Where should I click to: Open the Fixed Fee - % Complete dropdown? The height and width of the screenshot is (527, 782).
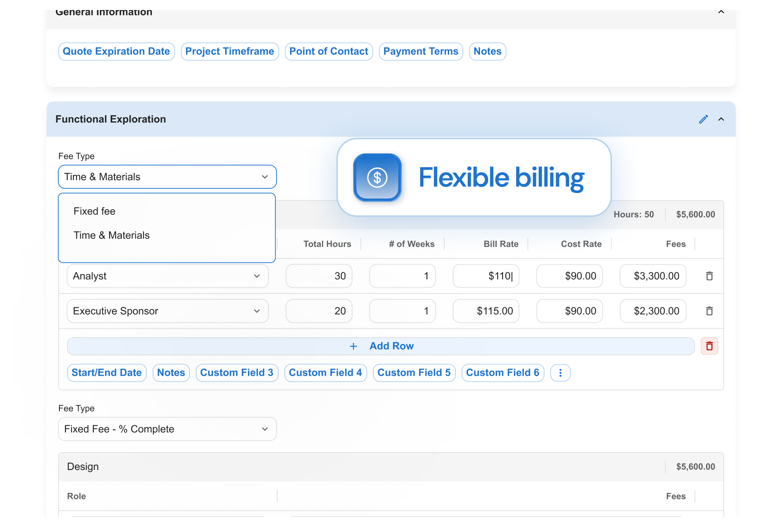[167, 429]
